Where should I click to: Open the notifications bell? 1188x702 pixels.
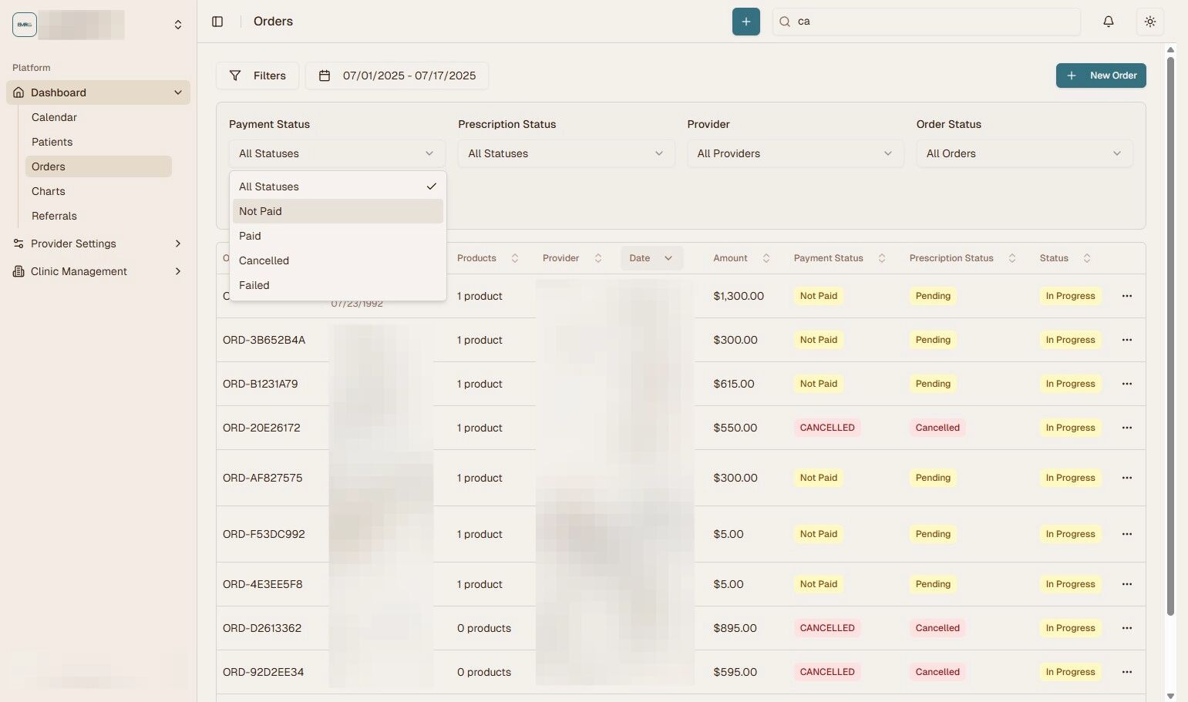point(1108,21)
